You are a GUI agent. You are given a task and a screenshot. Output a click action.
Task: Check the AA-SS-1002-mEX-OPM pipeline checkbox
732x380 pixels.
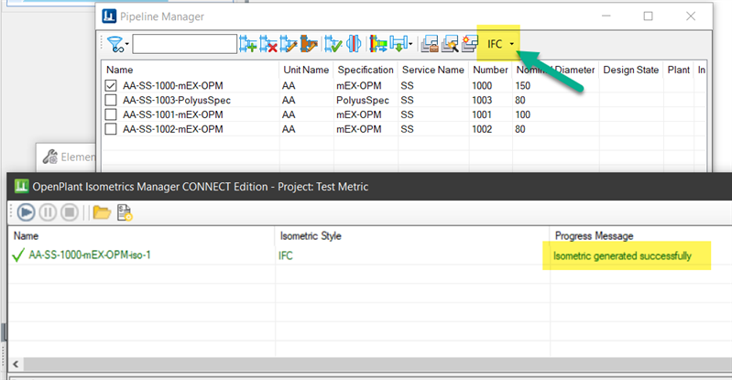111,129
